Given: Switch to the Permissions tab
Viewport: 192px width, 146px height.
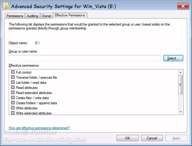Looking at the screenshot, I should tap(15, 16).
